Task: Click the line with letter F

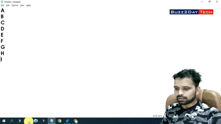Action: click(2, 41)
